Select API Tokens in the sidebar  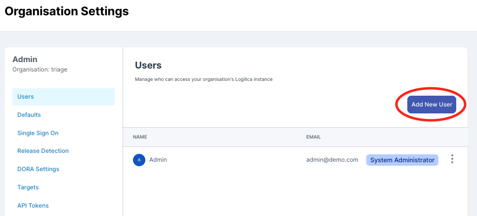(33, 206)
